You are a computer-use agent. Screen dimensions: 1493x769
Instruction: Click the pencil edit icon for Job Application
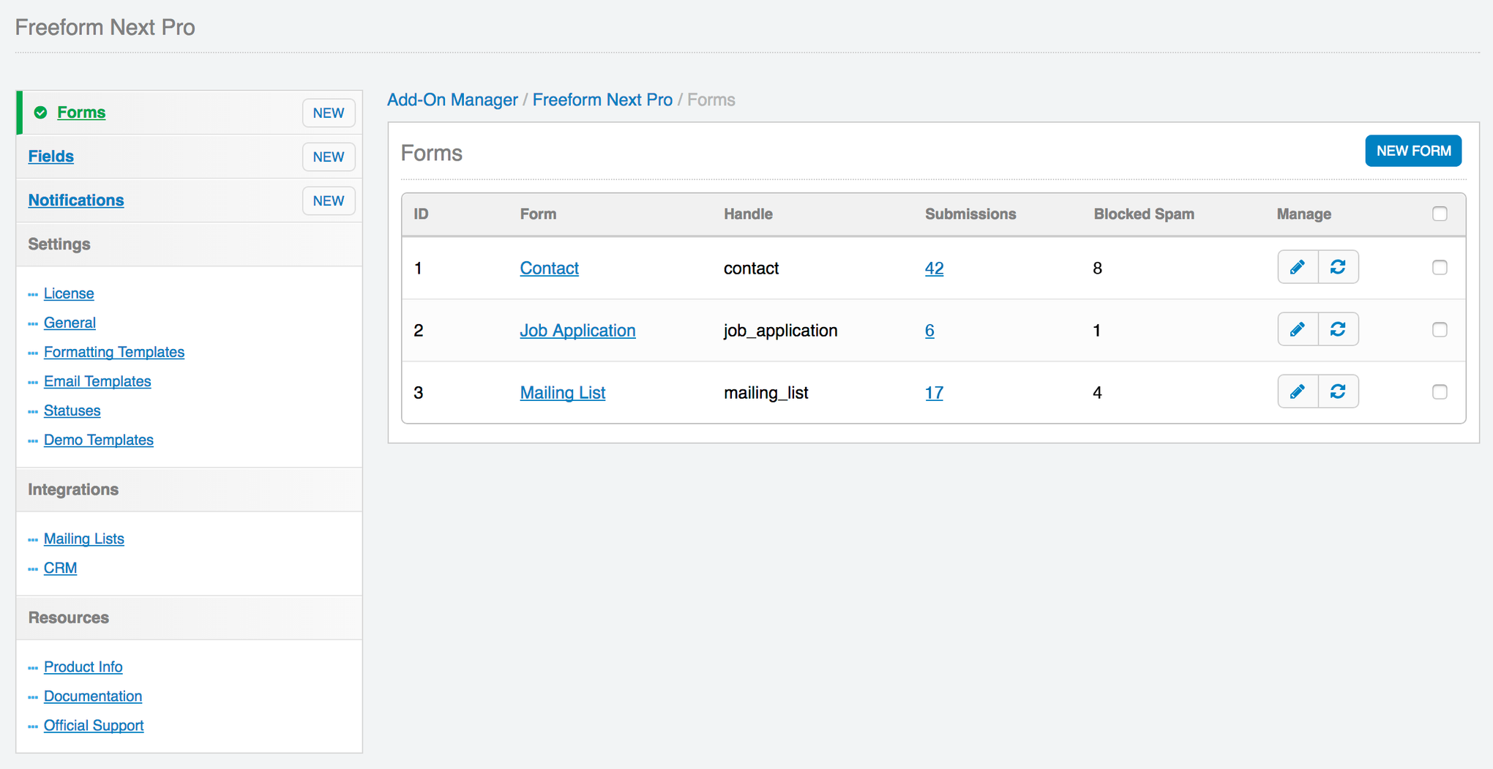click(1297, 329)
